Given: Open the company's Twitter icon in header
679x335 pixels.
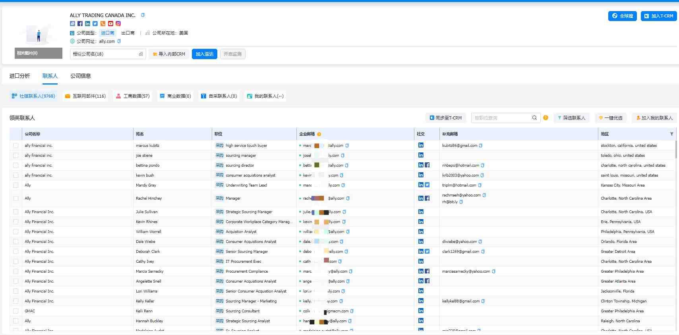Looking at the screenshot, I should point(95,23).
